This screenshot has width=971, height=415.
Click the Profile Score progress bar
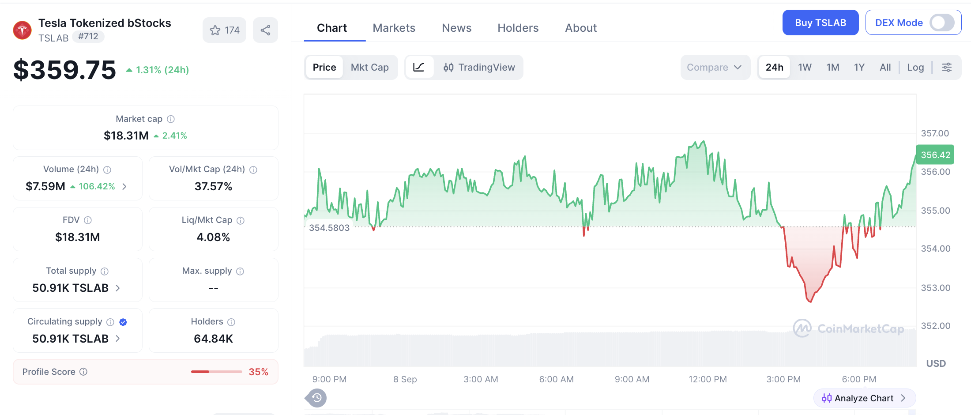click(217, 372)
